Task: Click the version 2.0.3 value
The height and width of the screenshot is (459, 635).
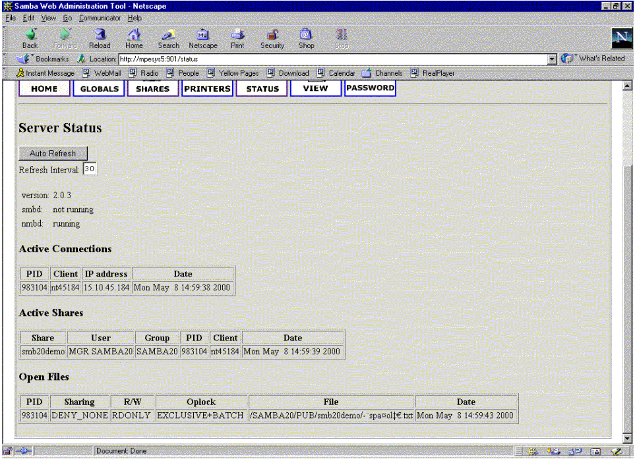Action: [62, 196]
